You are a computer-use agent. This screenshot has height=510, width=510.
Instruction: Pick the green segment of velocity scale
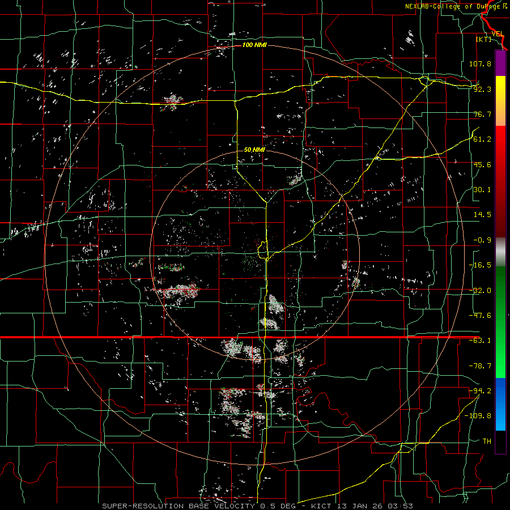point(500,322)
